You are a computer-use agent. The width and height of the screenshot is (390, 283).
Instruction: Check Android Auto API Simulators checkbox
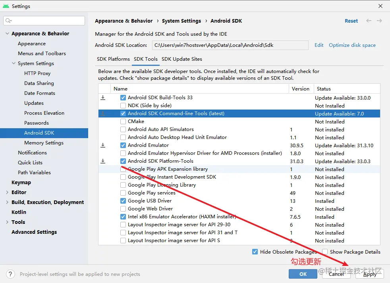[123, 129]
